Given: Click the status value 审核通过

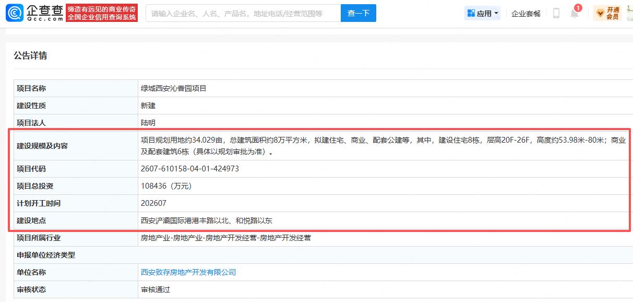Looking at the screenshot, I should [x=156, y=289].
